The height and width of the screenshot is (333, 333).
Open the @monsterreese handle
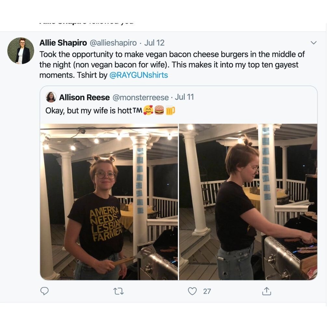[x=140, y=97]
